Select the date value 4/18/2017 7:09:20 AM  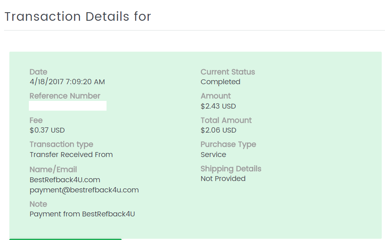coord(67,81)
